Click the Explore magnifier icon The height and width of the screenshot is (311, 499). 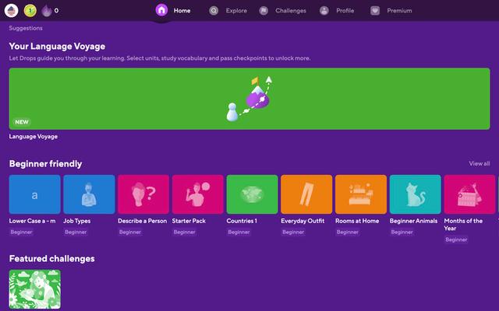(214, 11)
